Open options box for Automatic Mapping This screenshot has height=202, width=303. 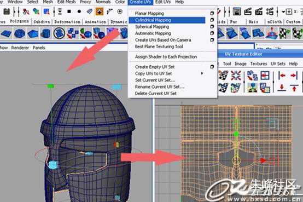coord(212,33)
